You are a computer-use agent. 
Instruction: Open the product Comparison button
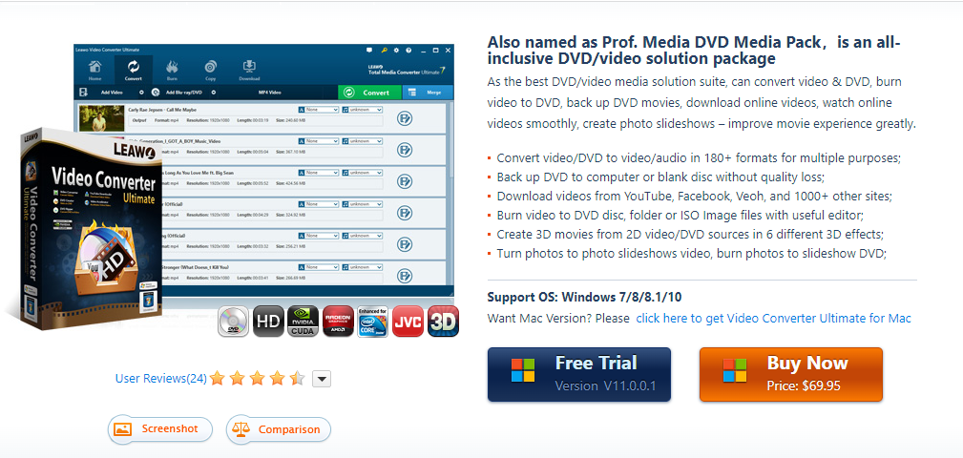coord(279,429)
